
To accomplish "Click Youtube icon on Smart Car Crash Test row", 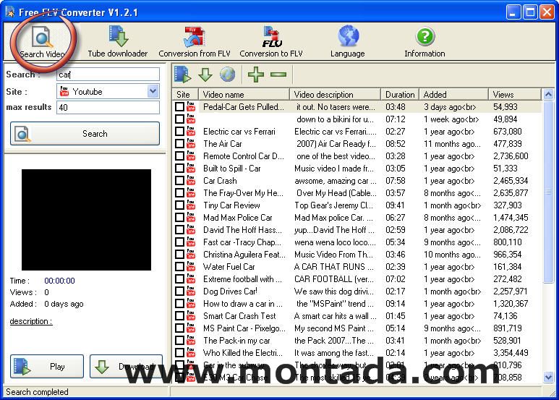I will click(191, 316).
